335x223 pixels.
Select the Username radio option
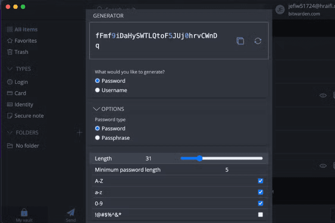(x=97, y=90)
